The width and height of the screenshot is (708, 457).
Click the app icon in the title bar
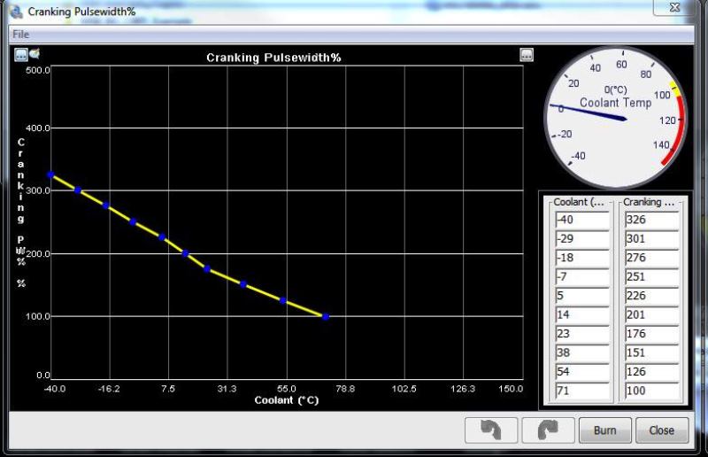click(15, 12)
